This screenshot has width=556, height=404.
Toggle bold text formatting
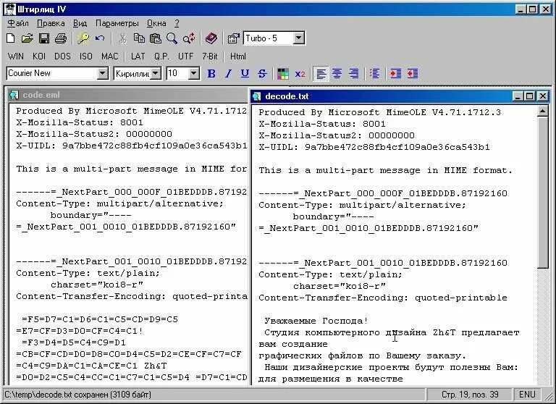click(x=211, y=73)
